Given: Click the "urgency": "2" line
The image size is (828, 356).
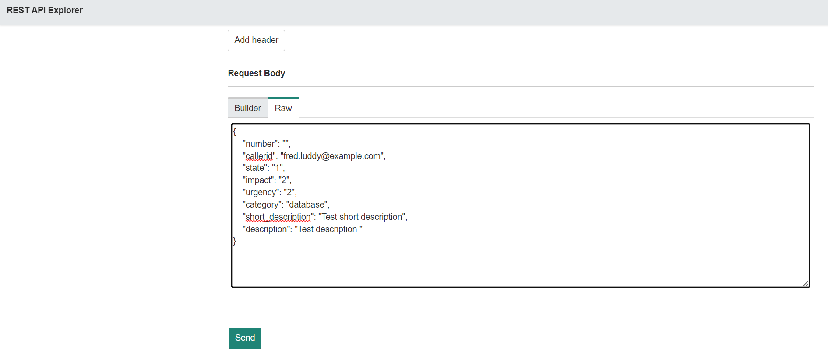Looking at the screenshot, I should click(270, 192).
